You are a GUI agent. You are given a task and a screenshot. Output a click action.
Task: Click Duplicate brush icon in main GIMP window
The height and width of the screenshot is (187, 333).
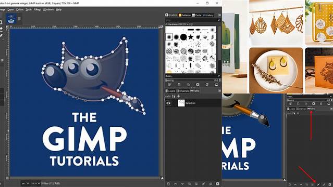coord(188,85)
